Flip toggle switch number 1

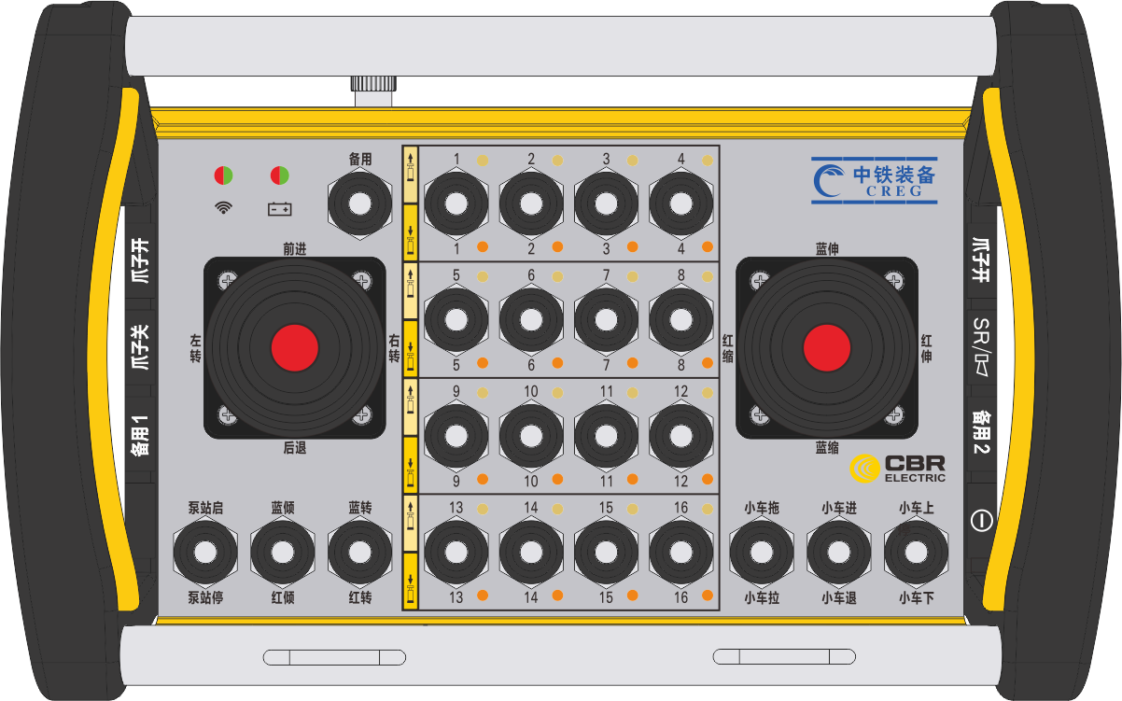(456, 204)
